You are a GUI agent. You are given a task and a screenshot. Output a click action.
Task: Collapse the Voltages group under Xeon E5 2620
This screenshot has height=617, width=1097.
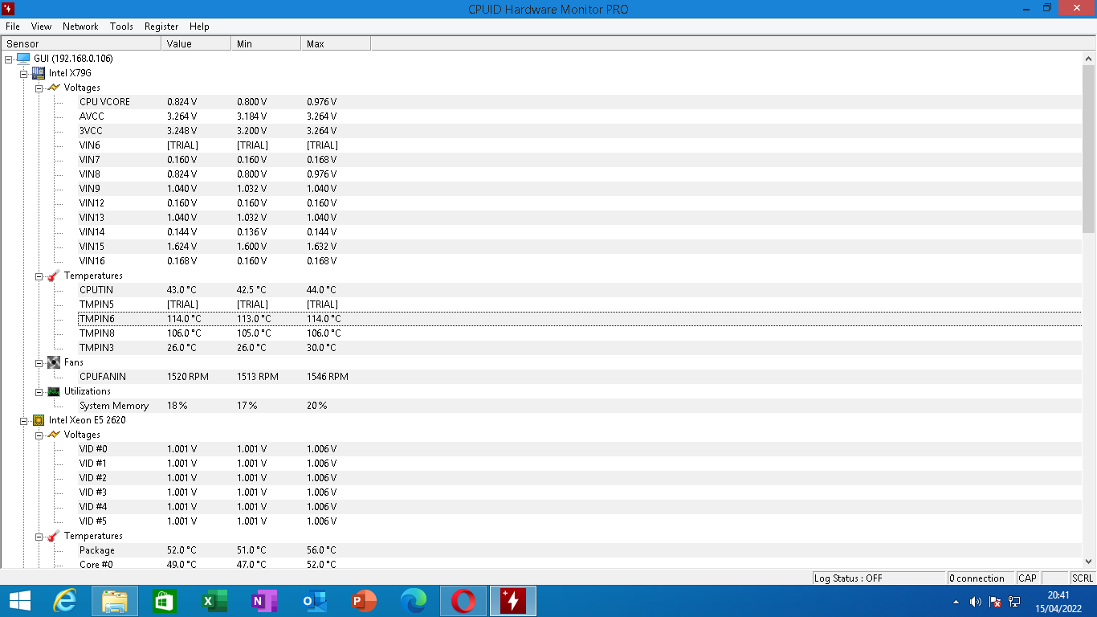[39, 435]
